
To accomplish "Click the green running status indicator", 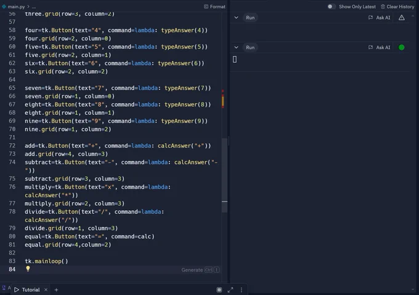I will 401,47.
